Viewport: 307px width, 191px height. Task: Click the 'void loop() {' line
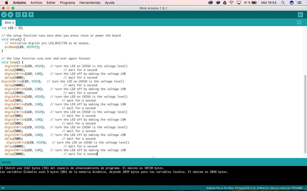pyautogui.click(x=12, y=62)
